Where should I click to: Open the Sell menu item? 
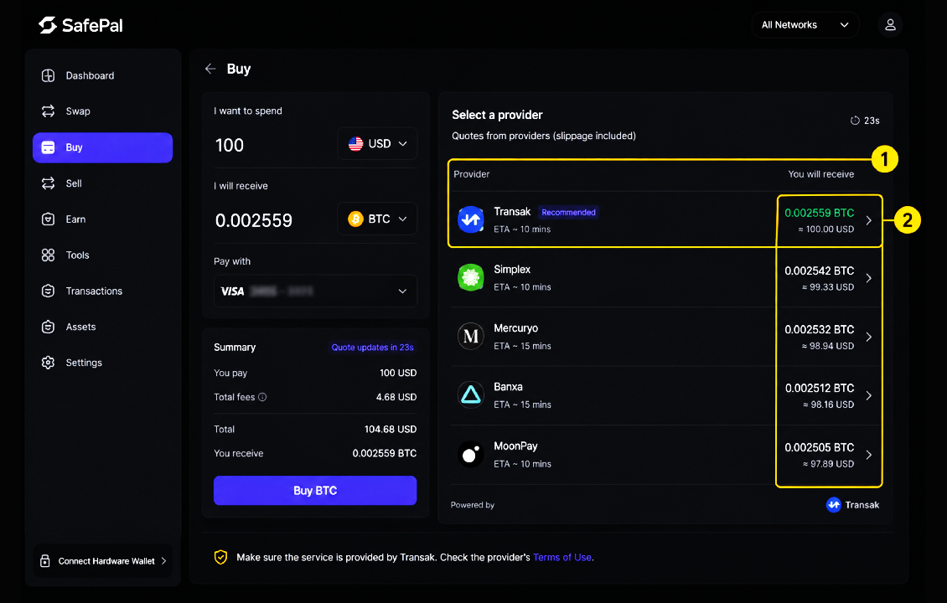click(x=103, y=183)
